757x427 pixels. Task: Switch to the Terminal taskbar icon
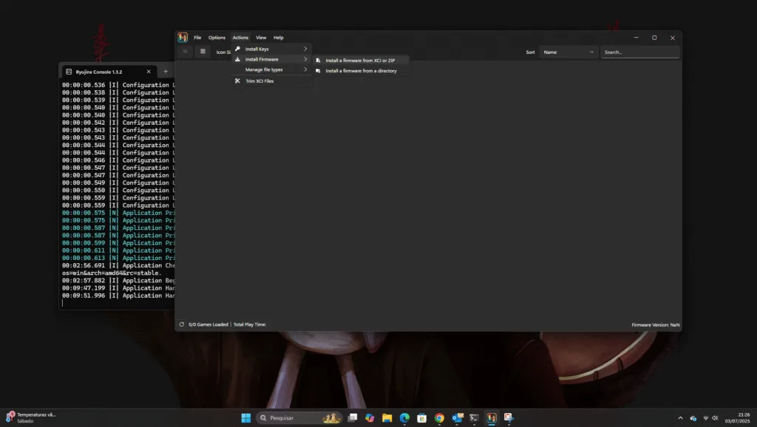point(474,418)
